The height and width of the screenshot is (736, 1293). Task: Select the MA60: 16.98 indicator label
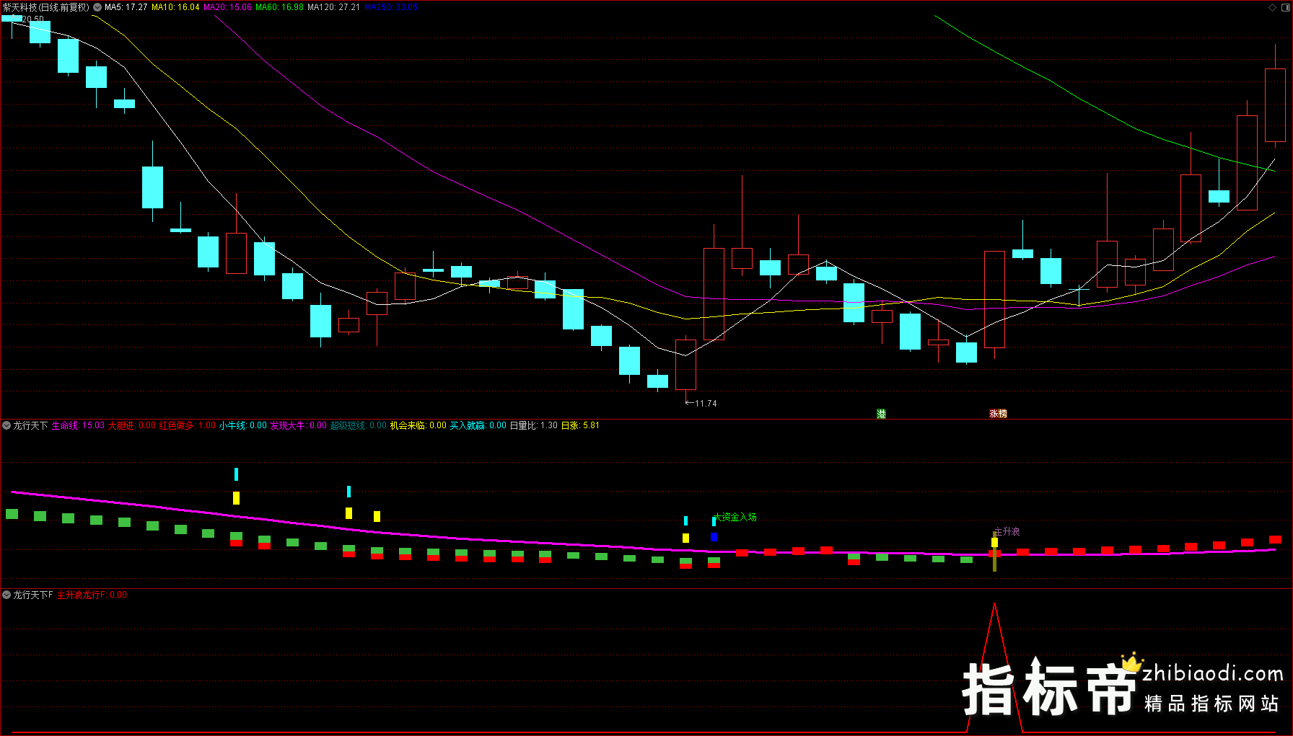point(279,7)
